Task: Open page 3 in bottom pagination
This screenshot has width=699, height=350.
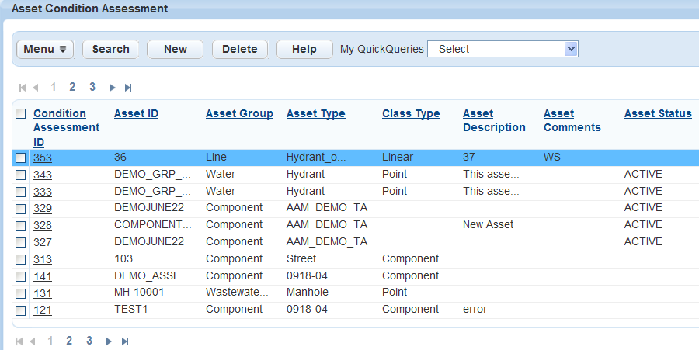Action: [89, 340]
